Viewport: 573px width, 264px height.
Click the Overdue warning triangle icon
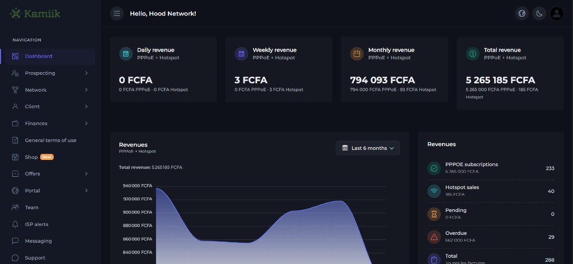tap(434, 237)
